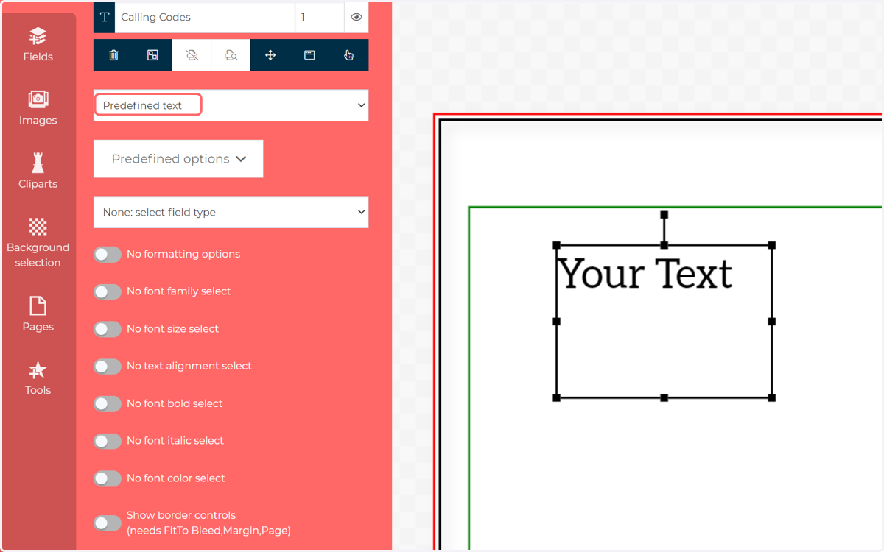Screen dimensions: 884x552
Task: Click the left-middle handle of text box
Action: click(556, 322)
